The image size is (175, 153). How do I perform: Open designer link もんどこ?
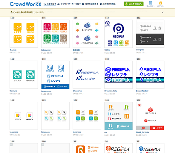point(13,50)
